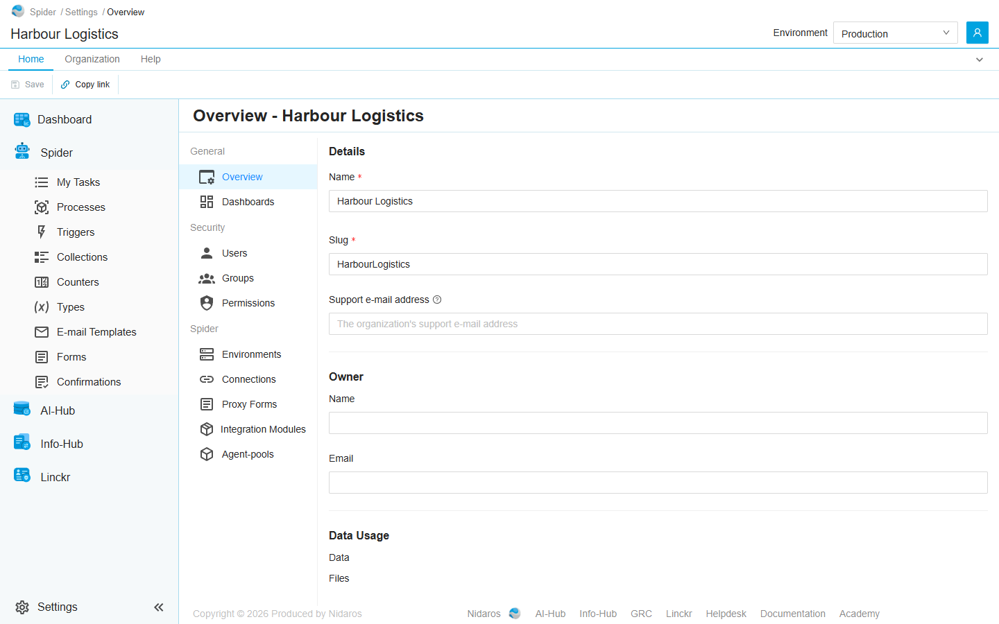
Task: Click the Linckr icon
Action: pyautogui.click(x=22, y=475)
